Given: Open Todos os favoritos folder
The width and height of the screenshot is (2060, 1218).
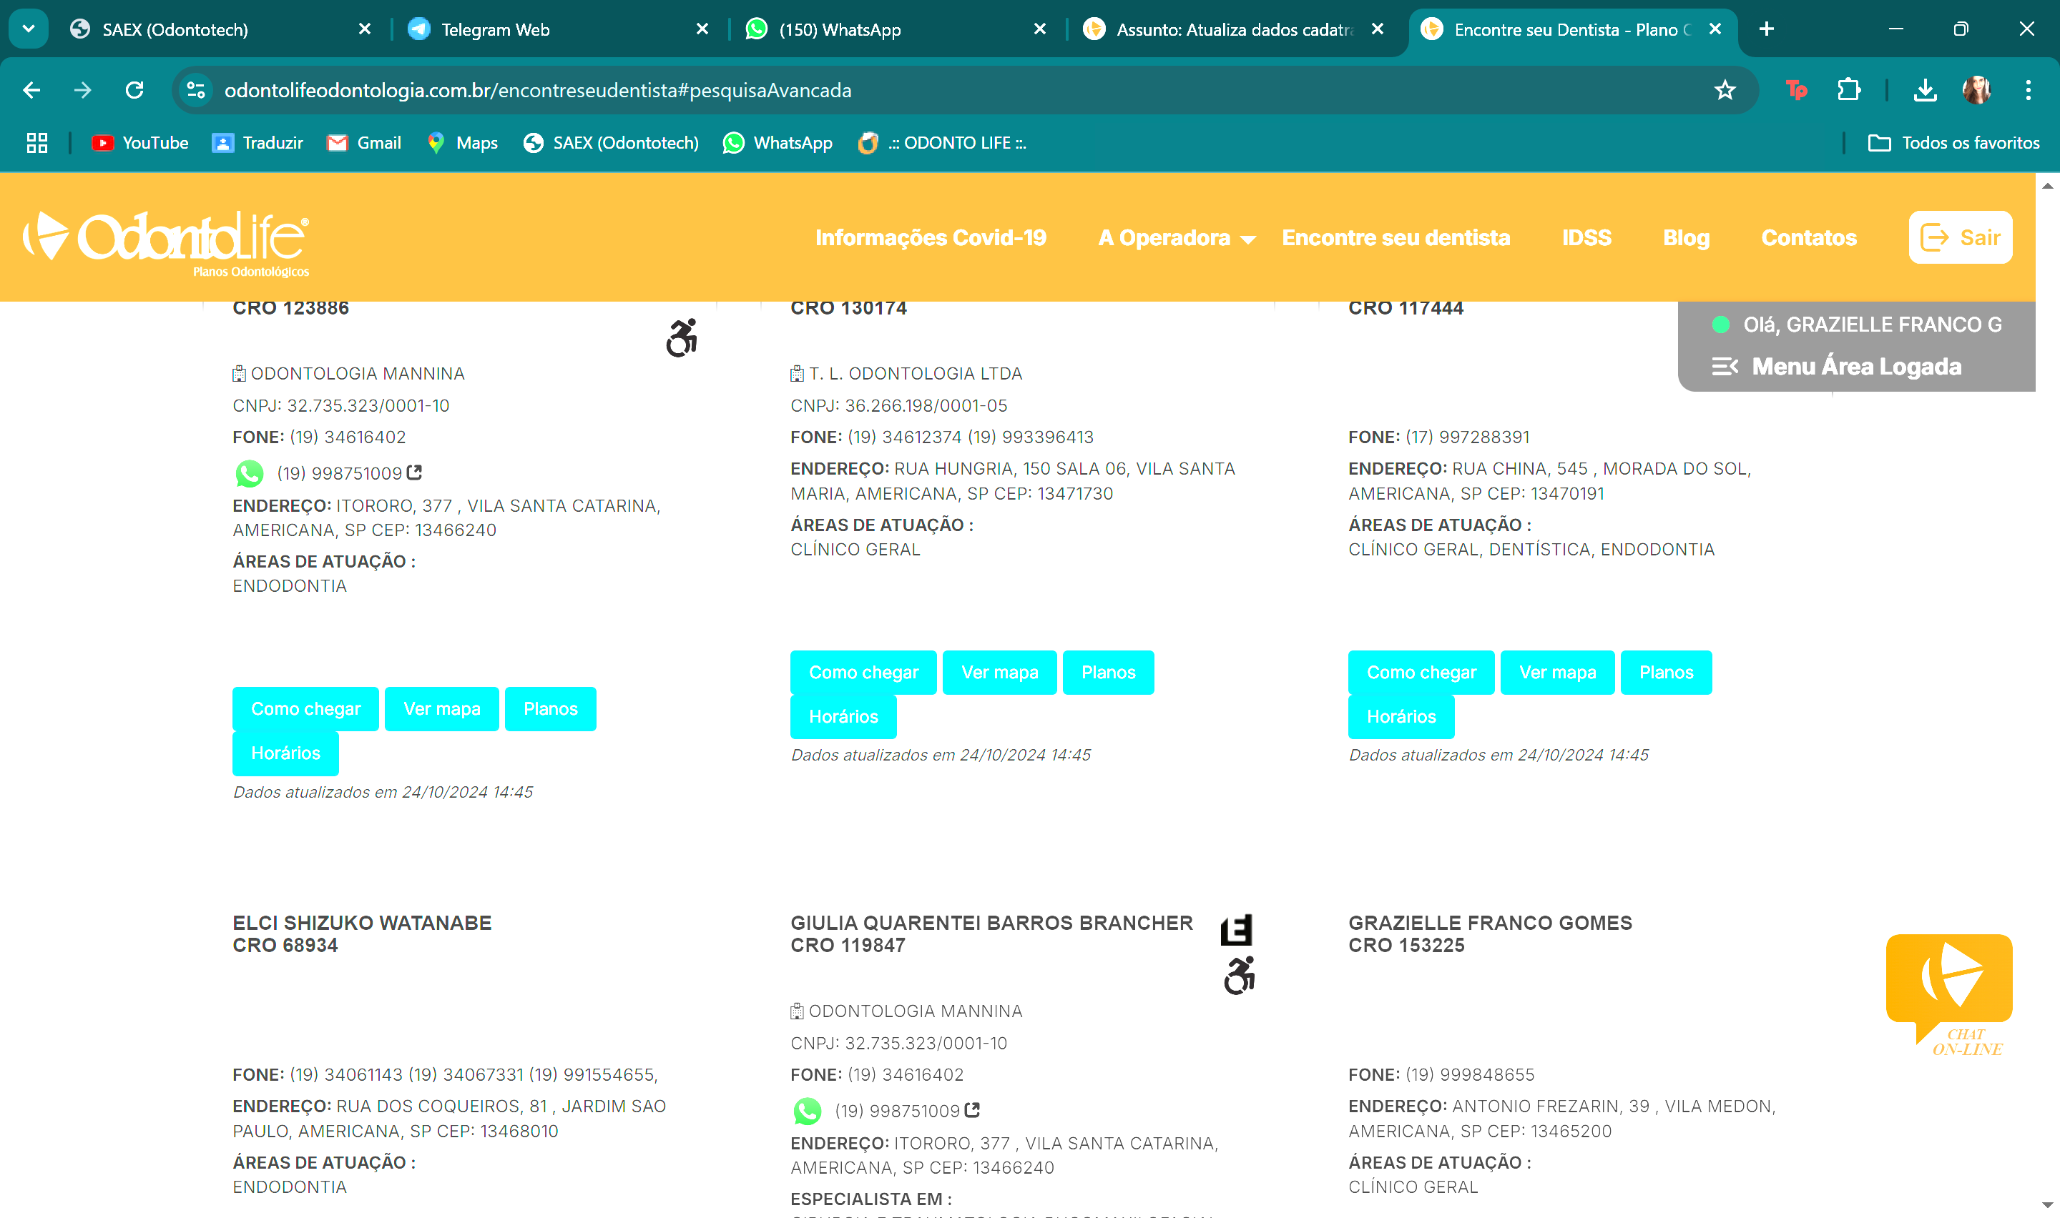Looking at the screenshot, I should click(1953, 143).
